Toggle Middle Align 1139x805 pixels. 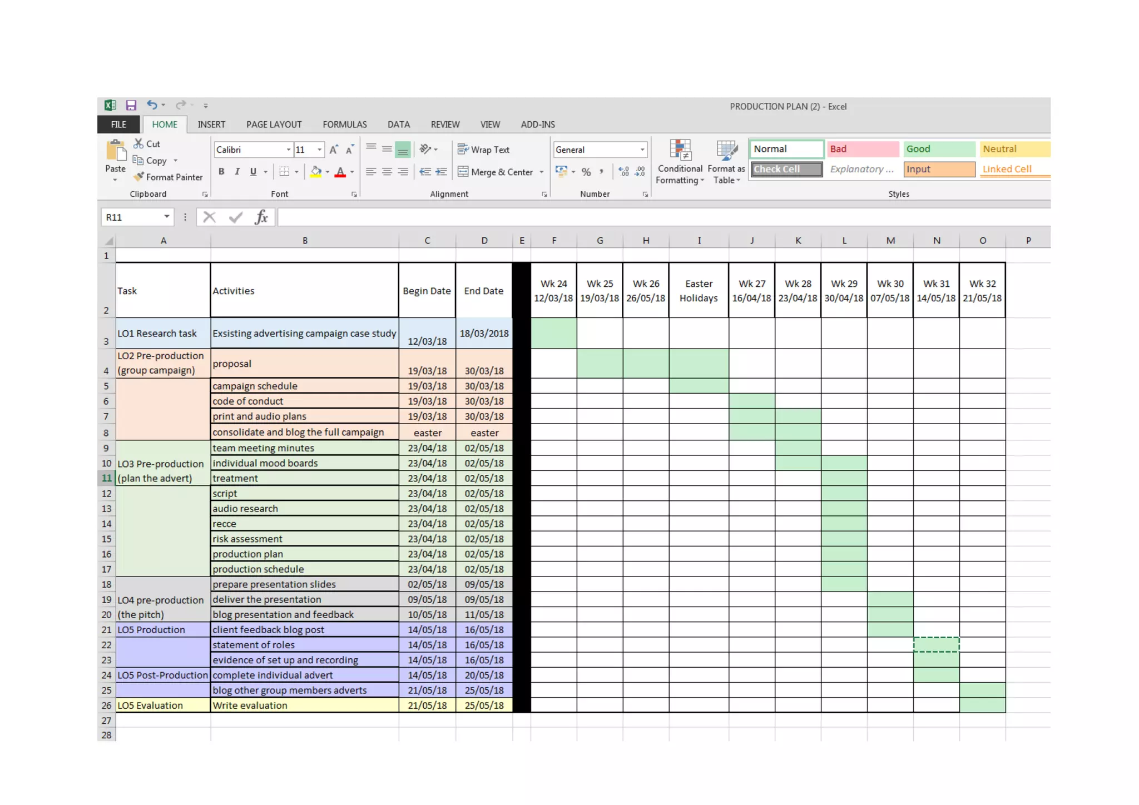[387, 149]
